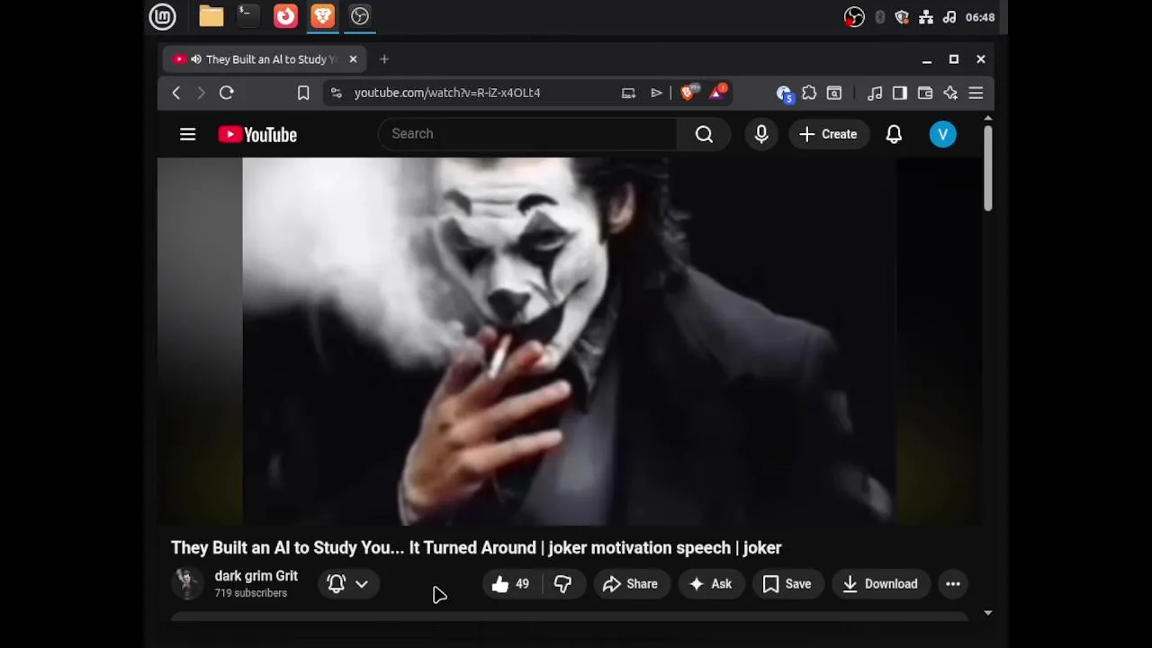Open Brave main hamburger menu

tap(976, 93)
